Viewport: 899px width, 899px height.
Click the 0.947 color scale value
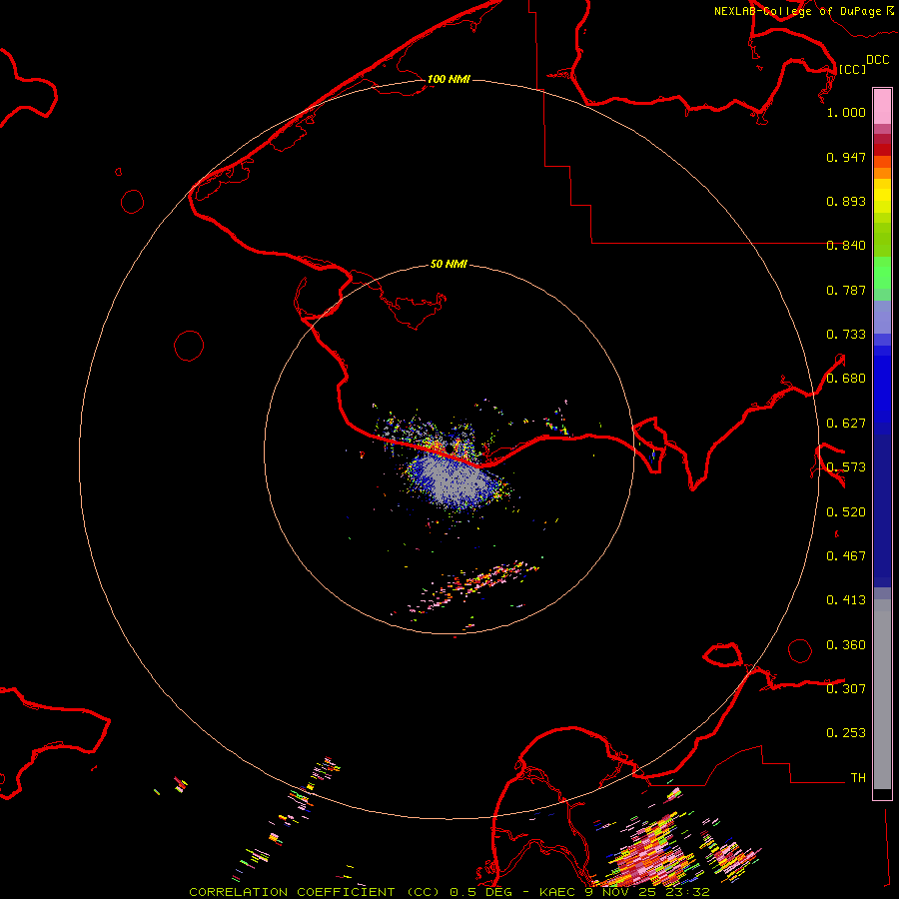846,157
